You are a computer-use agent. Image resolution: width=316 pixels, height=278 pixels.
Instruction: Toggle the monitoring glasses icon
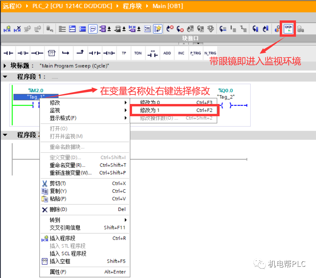click(x=288, y=29)
